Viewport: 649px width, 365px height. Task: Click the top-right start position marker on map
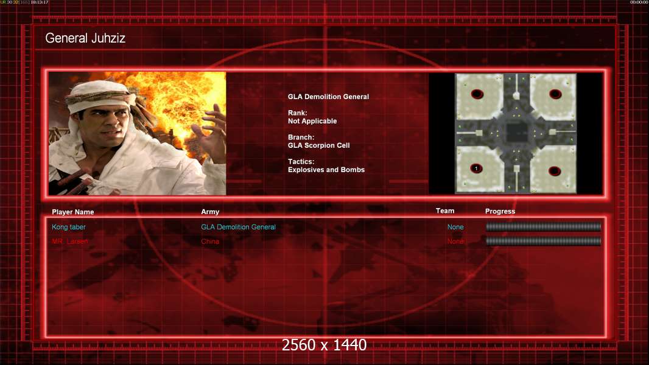point(555,94)
